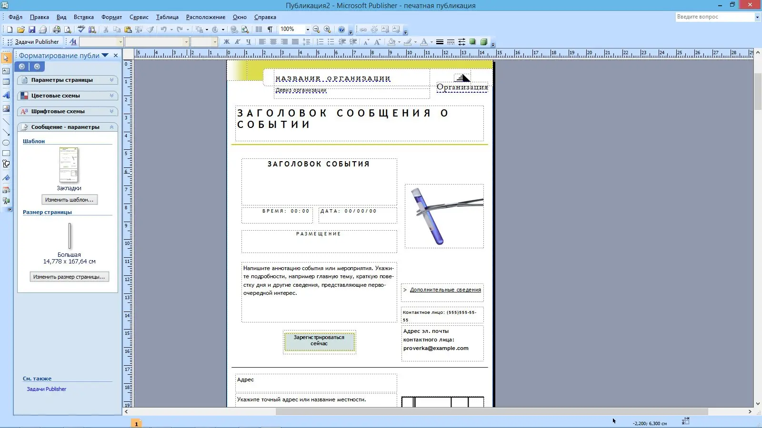Click the Open folder toolbar icon
Viewport: 762px width, 428px height.
(x=20, y=29)
